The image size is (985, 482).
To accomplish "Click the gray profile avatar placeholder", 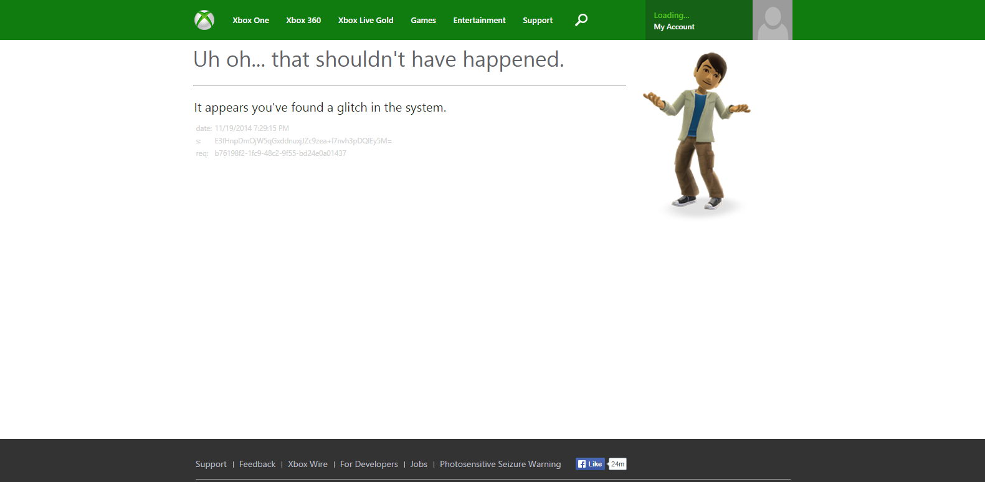I will tap(773, 20).
